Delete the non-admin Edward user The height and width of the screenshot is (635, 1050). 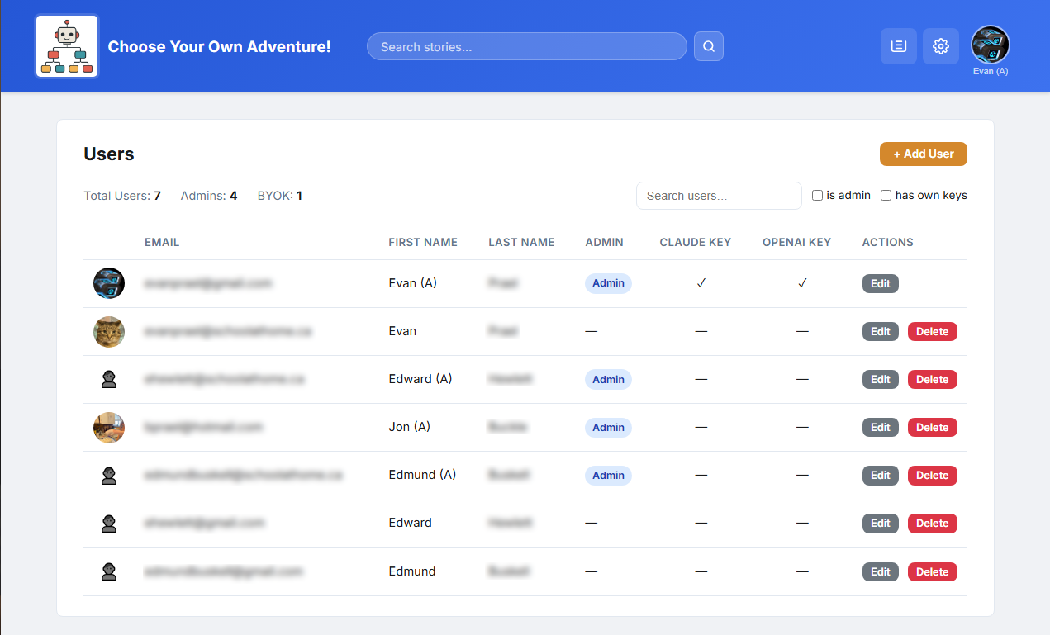933,523
